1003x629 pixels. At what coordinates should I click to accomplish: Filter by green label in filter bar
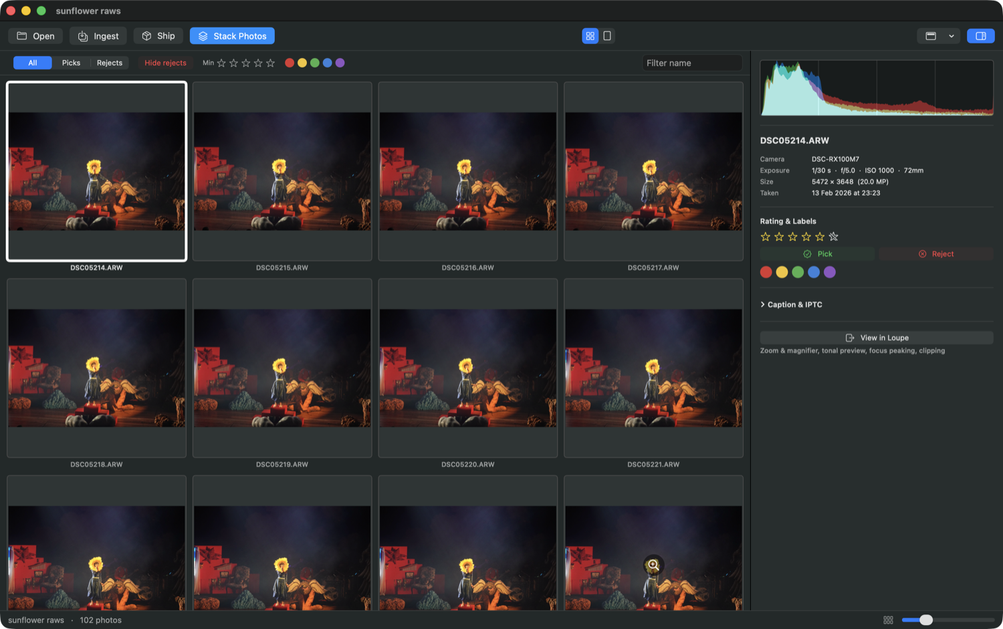(315, 63)
